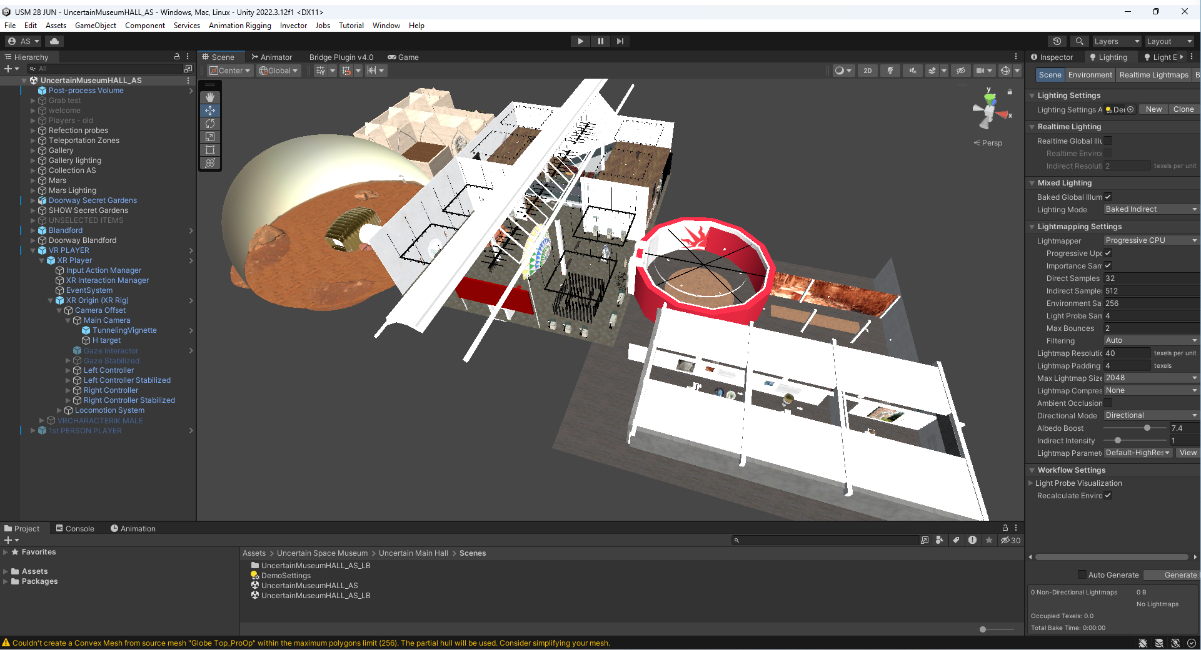Click the Project panel search field

(x=825, y=540)
